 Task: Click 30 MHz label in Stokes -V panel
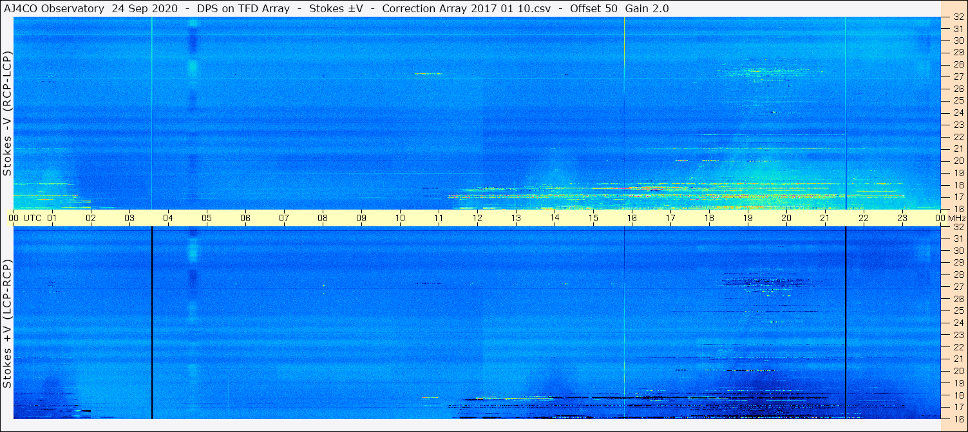point(958,40)
